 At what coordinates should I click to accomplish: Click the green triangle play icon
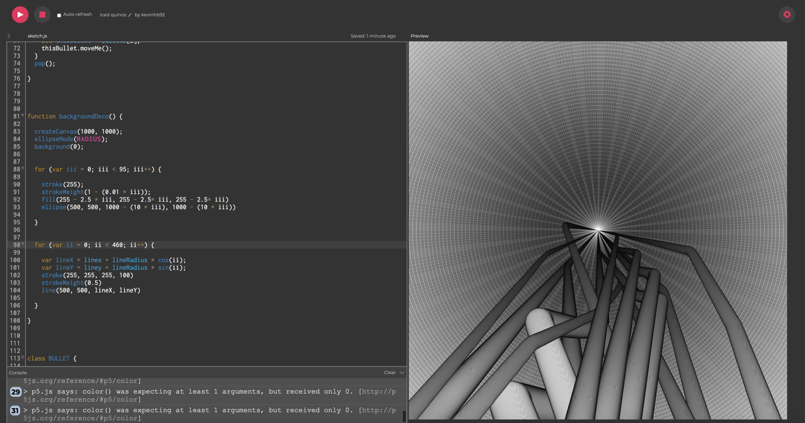click(20, 14)
